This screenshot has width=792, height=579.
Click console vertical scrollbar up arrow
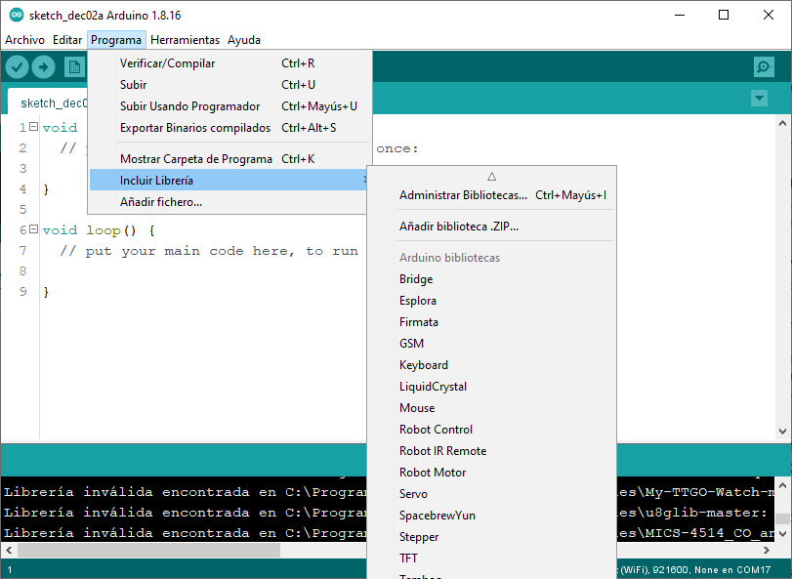782,485
